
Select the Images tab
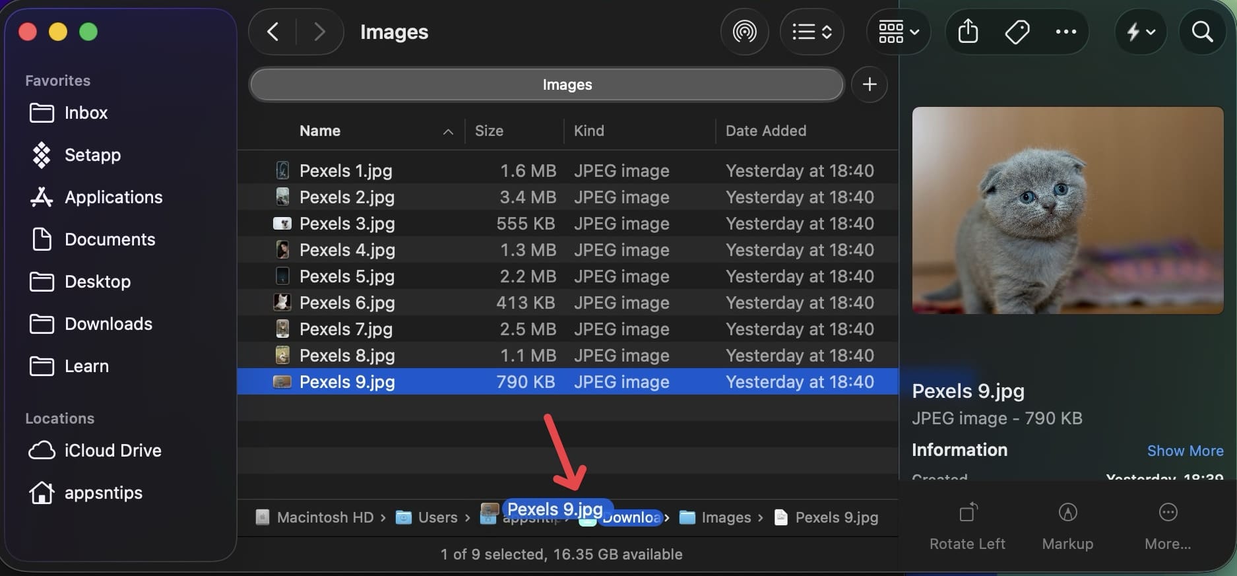[x=547, y=84]
